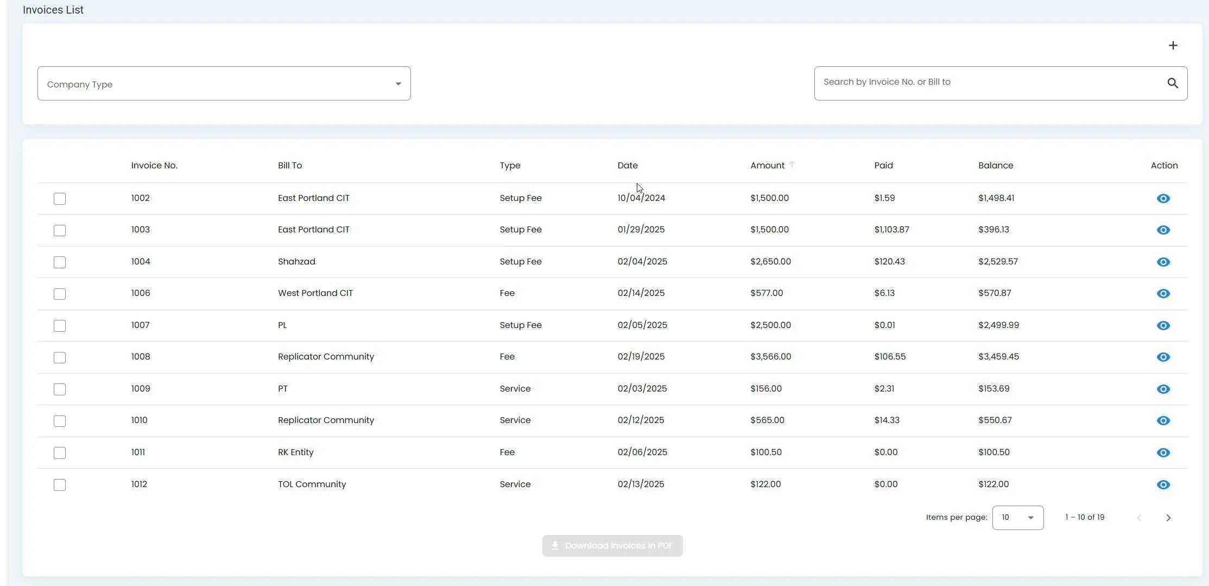Click the Balance column header
This screenshot has height=586, width=1209.
(x=995, y=166)
